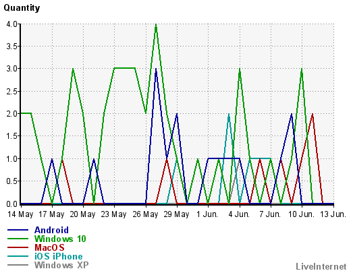The width and height of the screenshot is (351, 273).
Task: Click the red MacOS legend line swatch
Action: pos(18,247)
